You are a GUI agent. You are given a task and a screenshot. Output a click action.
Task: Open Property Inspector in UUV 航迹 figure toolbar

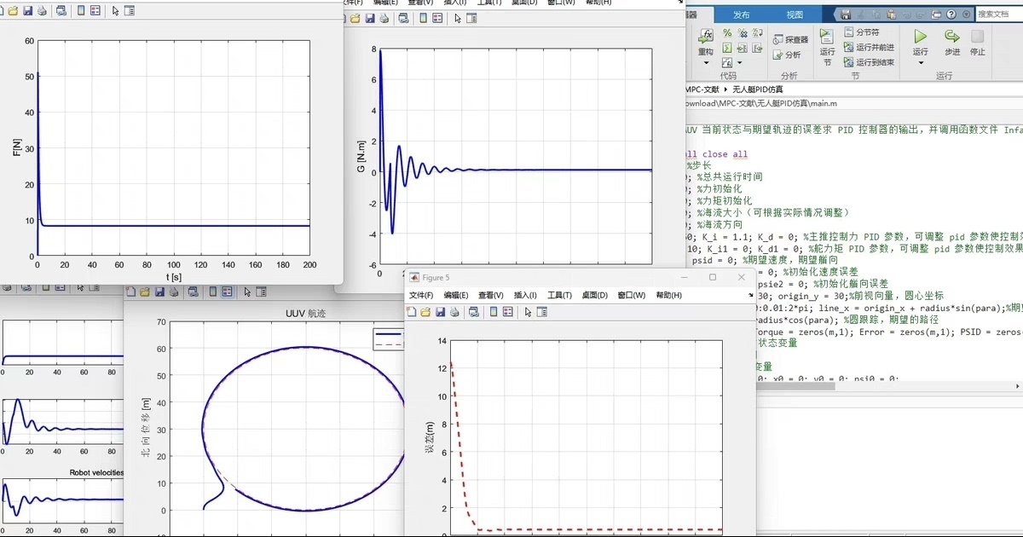(x=261, y=292)
